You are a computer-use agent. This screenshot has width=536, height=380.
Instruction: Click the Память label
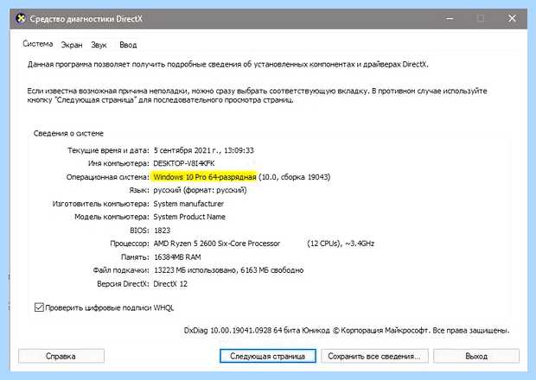click(135, 257)
